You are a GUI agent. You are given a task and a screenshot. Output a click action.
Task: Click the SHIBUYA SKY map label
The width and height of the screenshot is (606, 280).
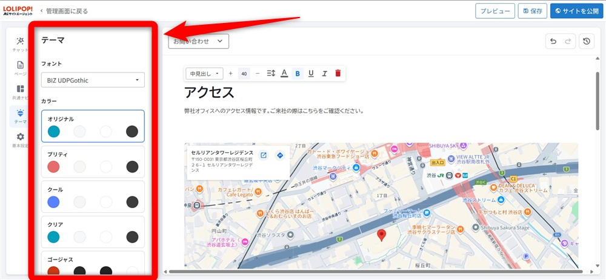coord(444,145)
